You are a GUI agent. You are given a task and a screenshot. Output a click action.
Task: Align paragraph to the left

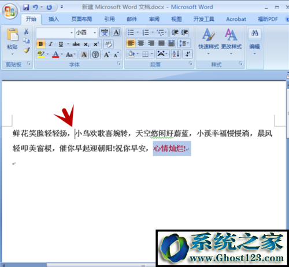pos(131,43)
